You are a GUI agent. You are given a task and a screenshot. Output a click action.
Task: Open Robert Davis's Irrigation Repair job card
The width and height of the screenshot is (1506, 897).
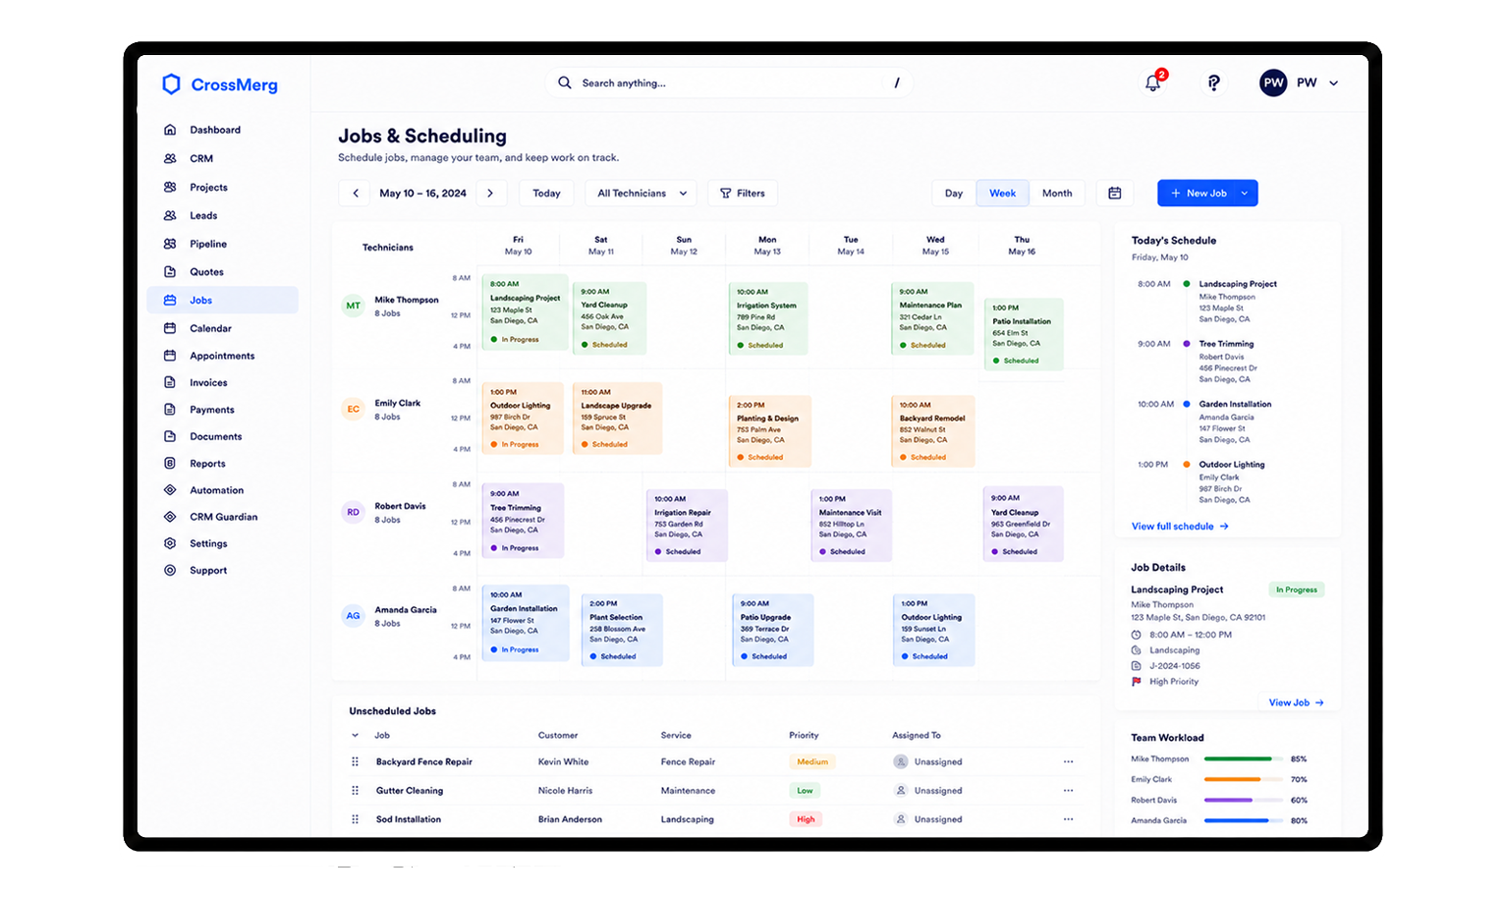(686, 525)
